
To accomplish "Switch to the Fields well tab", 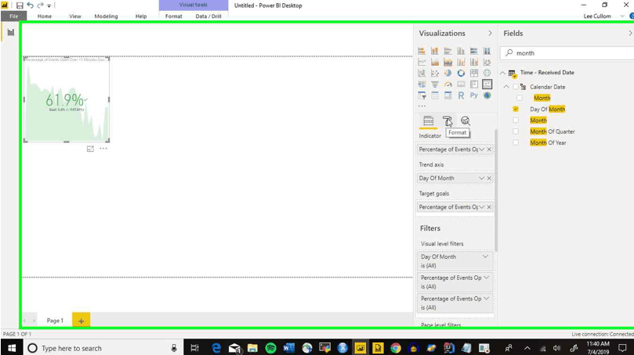I will tap(428, 120).
